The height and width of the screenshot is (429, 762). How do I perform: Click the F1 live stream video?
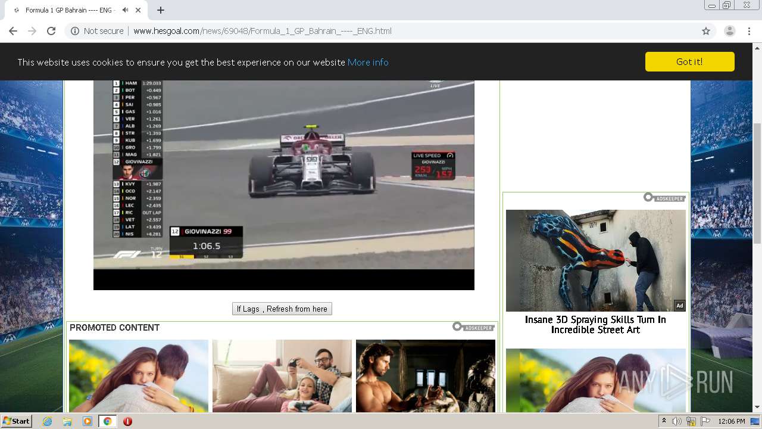[284, 185]
